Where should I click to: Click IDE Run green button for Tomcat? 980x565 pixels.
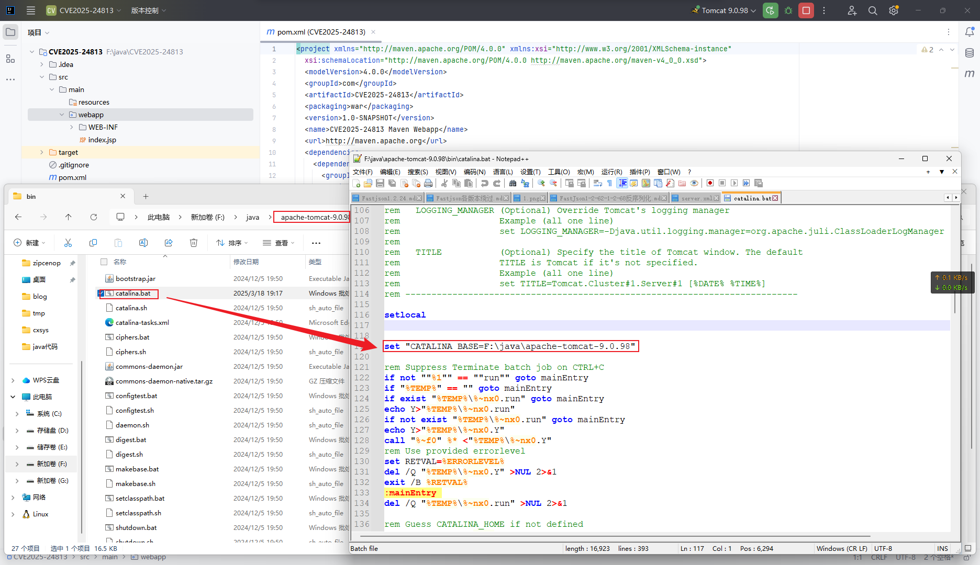pyautogui.click(x=770, y=10)
